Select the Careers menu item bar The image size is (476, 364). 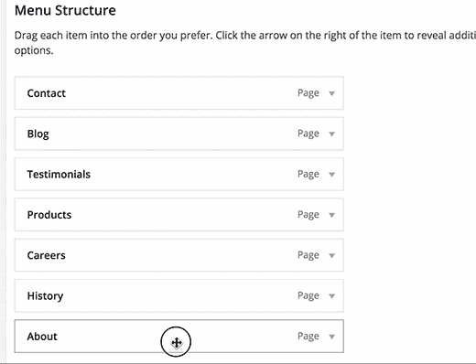tap(179, 255)
